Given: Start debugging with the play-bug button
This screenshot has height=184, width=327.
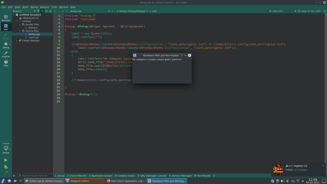Looking at the screenshot, I should coord(6,167).
